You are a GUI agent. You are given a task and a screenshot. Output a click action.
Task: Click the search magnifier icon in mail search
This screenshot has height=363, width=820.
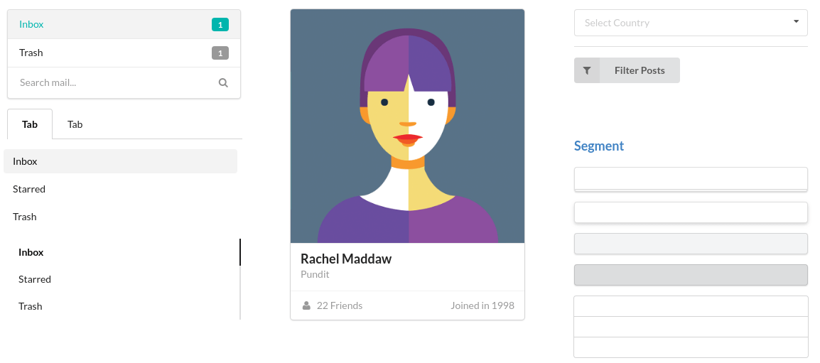pyautogui.click(x=223, y=82)
